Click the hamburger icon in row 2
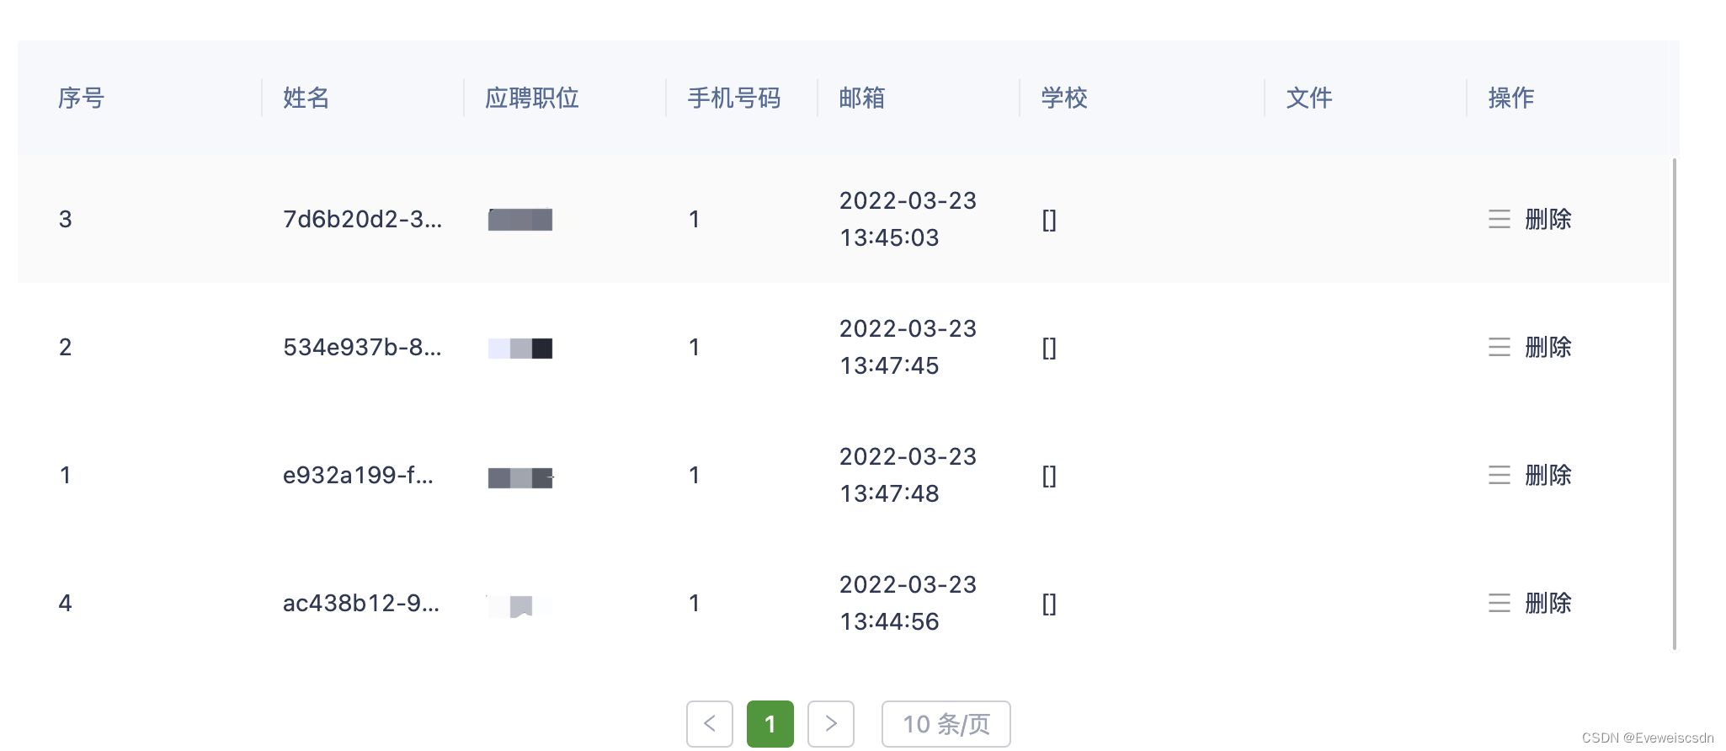1726x751 pixels. coord(1499,347)
